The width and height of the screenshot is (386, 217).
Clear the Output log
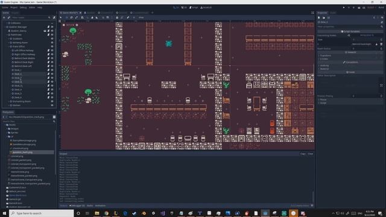coord(311,154)
